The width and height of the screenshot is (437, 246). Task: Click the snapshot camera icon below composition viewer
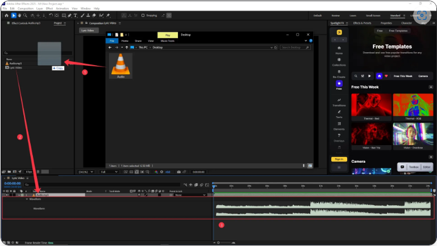[179, 172]
